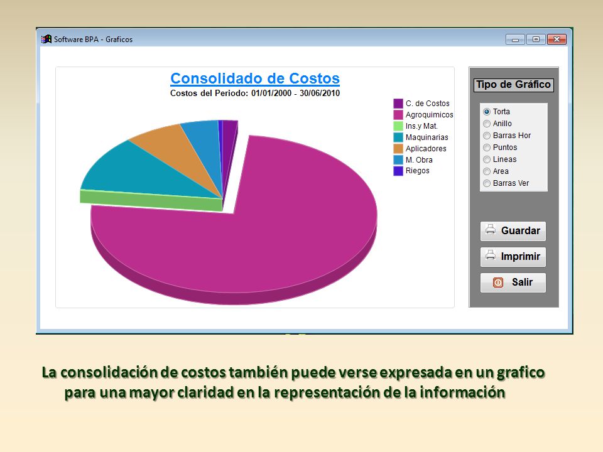Click the Imprimir button
603x452 pixels.
coord(513,257)
